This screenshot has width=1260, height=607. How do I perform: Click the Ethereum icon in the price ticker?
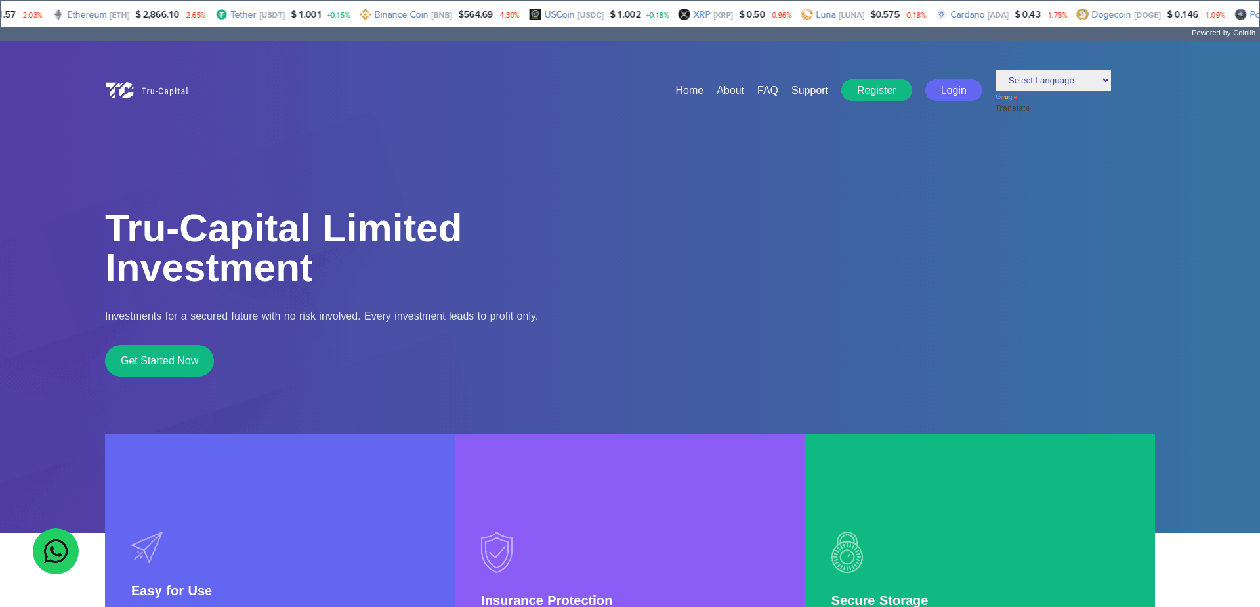59,13
